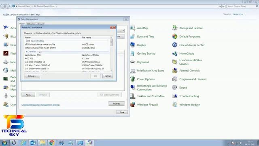Screen dimensions: 259x146
Task: Open the Display settings icon
Action: [133, 45]
